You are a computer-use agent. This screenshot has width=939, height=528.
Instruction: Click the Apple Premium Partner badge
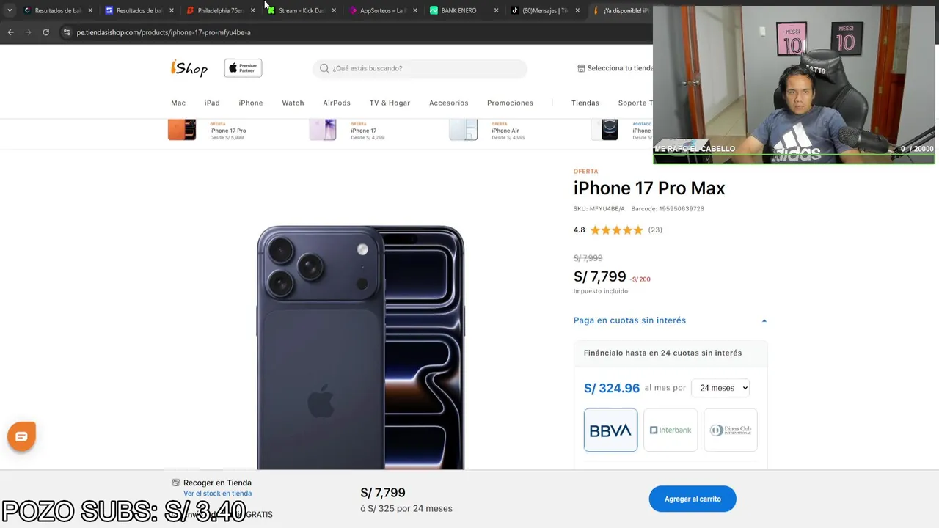coord(243,68)
